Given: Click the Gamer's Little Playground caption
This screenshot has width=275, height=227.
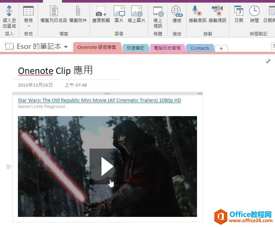Looking at the screenshot, I should click(x=41, y=106).
